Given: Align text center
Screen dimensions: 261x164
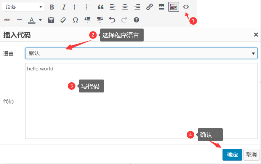Looking at the screenshot, I should [x=125, y=7].
